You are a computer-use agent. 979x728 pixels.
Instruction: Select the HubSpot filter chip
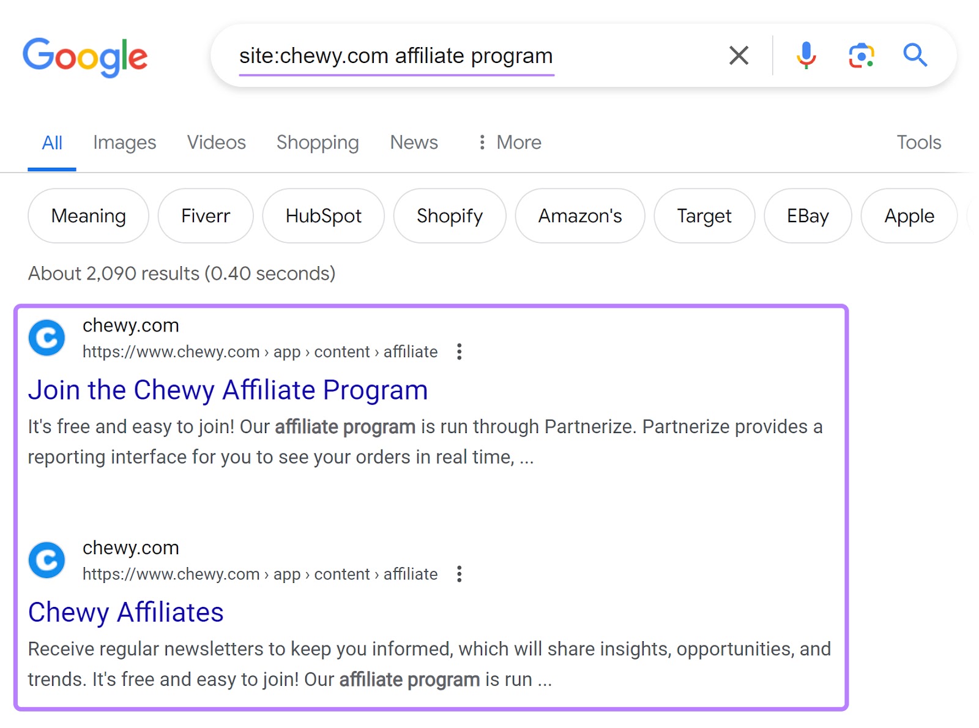[x=323, y=215]
